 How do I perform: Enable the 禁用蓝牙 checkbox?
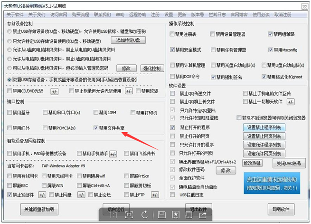(x=9, y=112)
